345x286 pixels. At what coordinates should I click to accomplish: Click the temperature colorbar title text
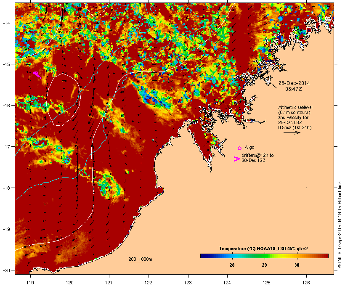pyautogui.click(x=263, y=249)
